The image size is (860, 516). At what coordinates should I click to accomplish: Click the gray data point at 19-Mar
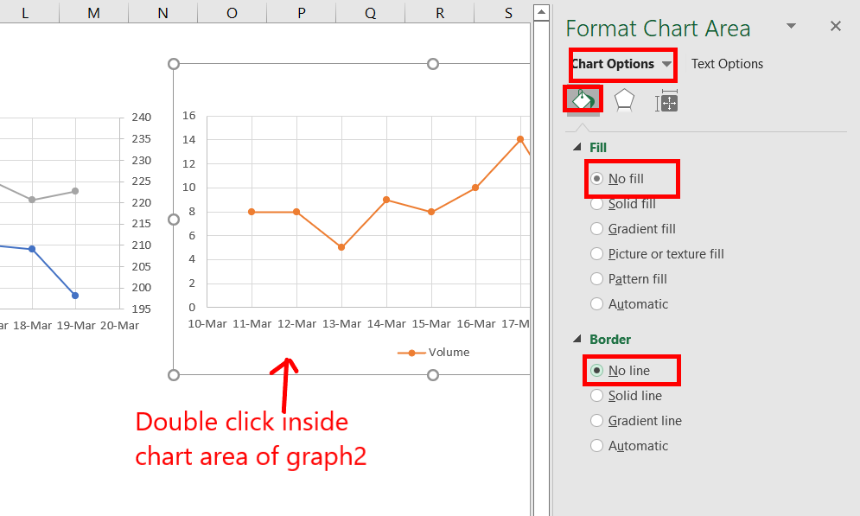tap(75, 191)
